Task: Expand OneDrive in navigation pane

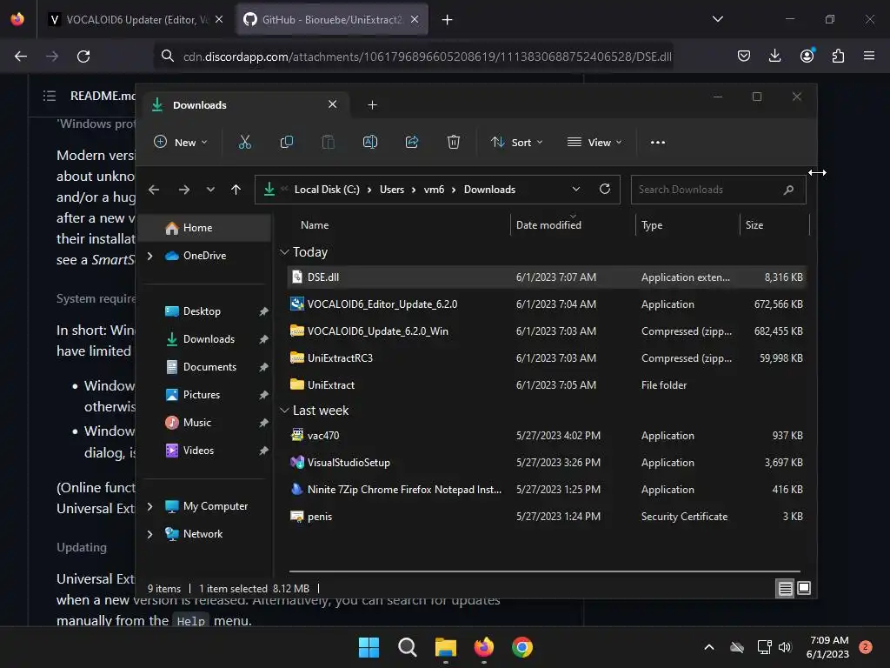Action: point(149,256)
